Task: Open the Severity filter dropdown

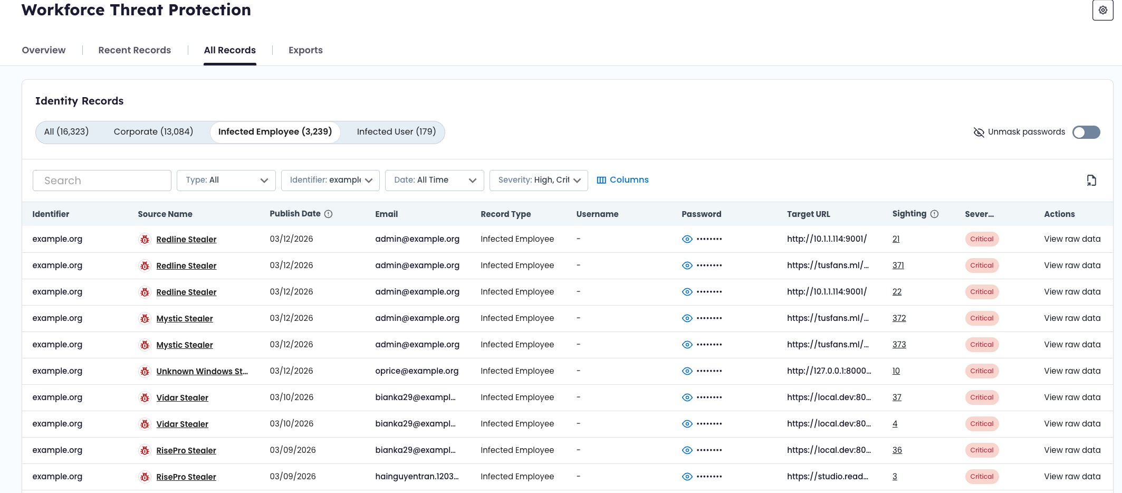Action: pyautogui.click(x=539, y=180)
